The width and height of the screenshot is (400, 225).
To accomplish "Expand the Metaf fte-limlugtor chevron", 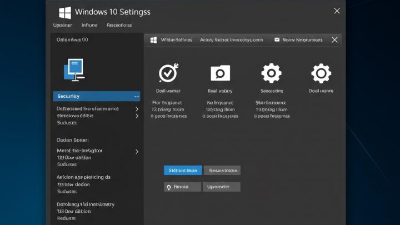I will point(137,152).
